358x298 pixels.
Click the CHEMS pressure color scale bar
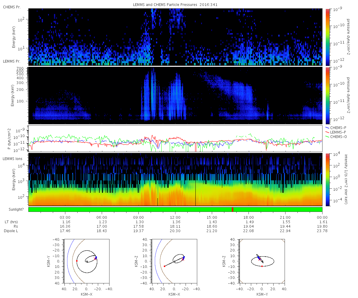[x=328, y=37]
